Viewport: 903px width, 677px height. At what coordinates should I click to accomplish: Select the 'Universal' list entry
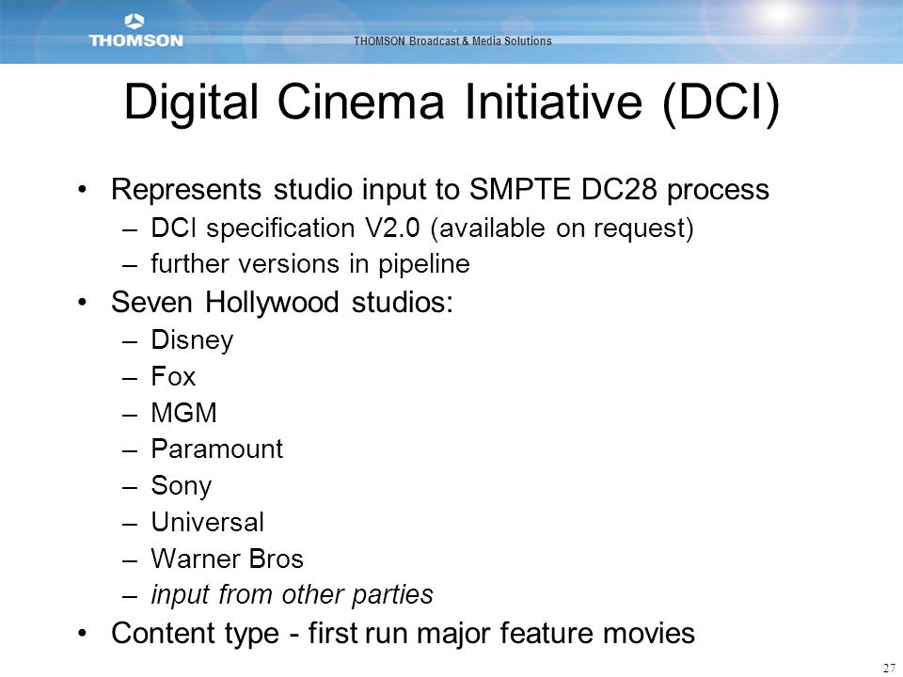click(207, 522)
